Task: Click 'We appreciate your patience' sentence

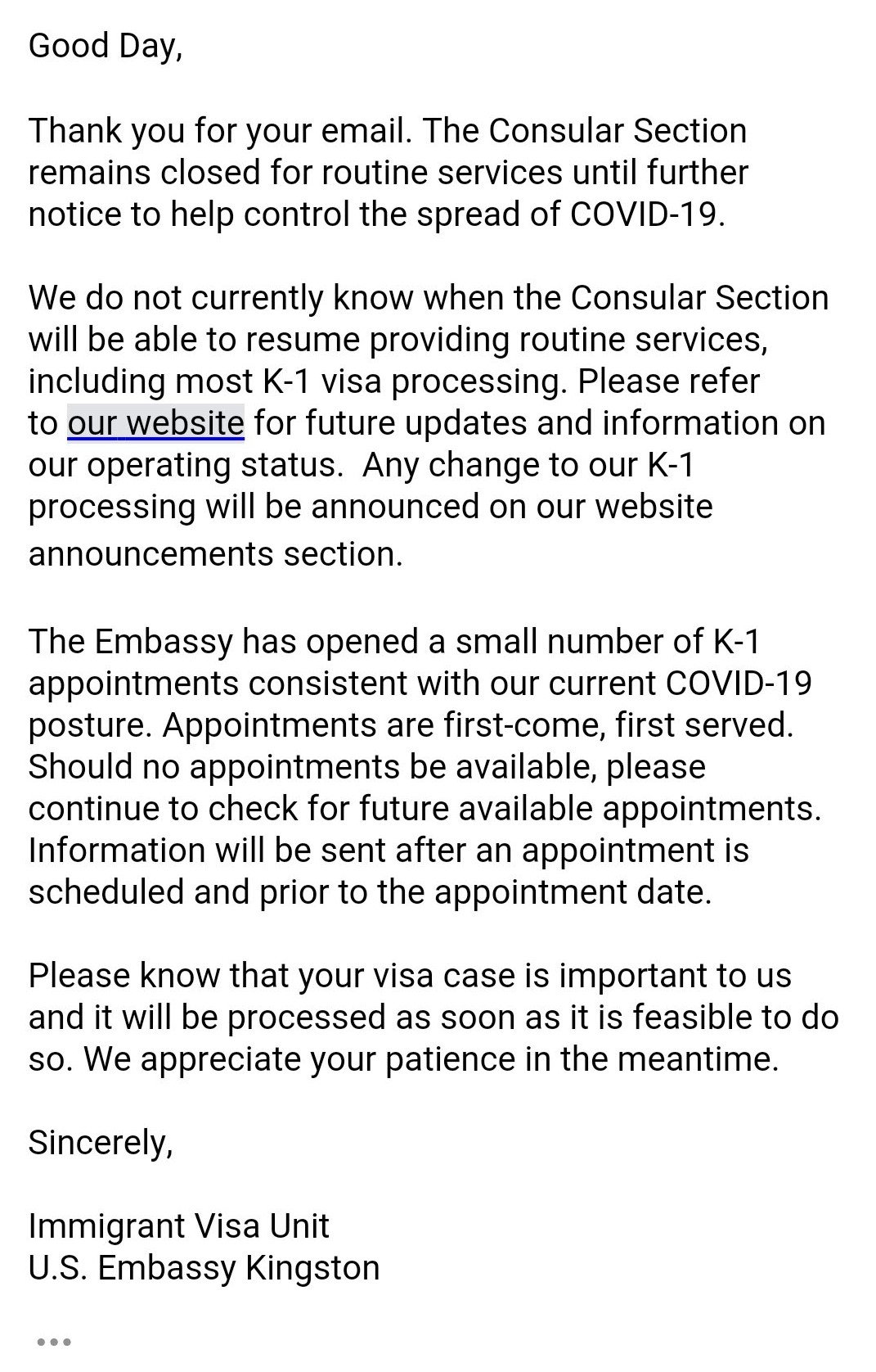Action: pos(431,1059)
